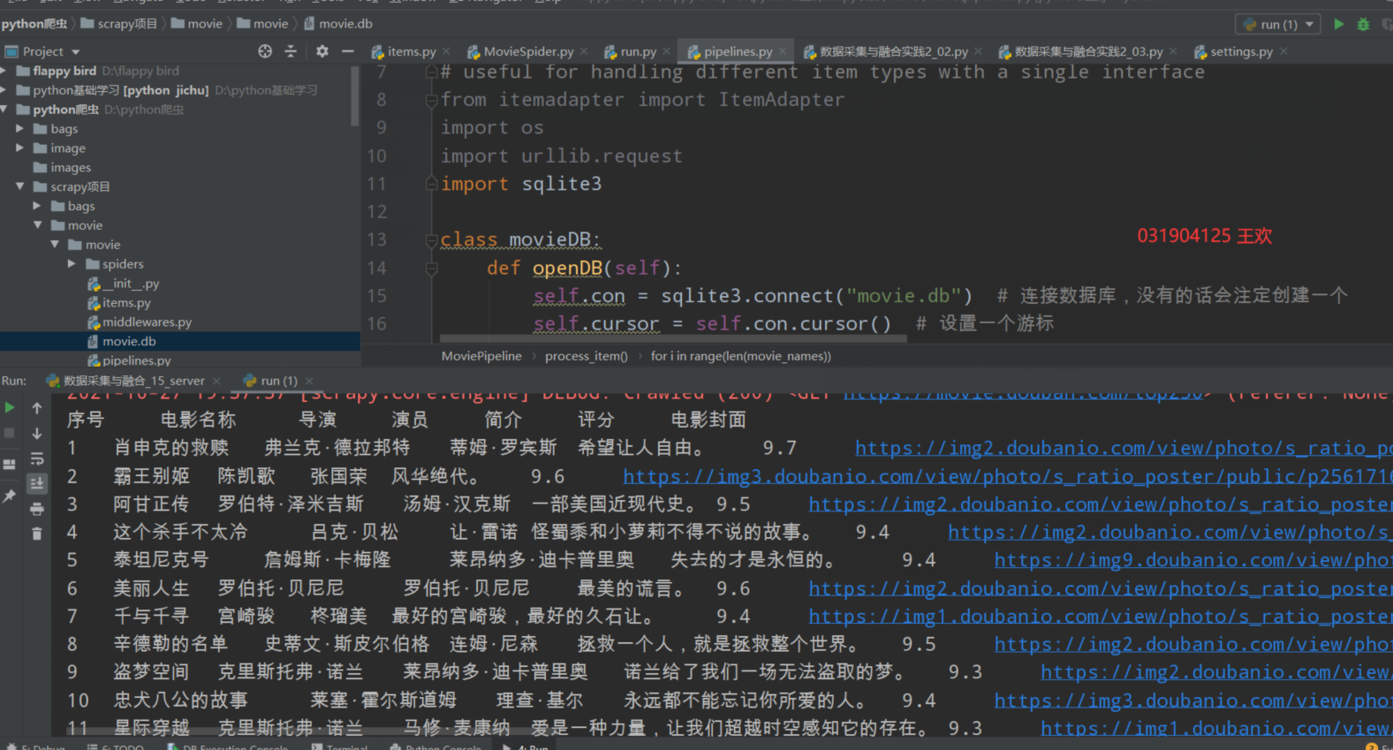
Task: Expand the image folder
Action: 20,148
